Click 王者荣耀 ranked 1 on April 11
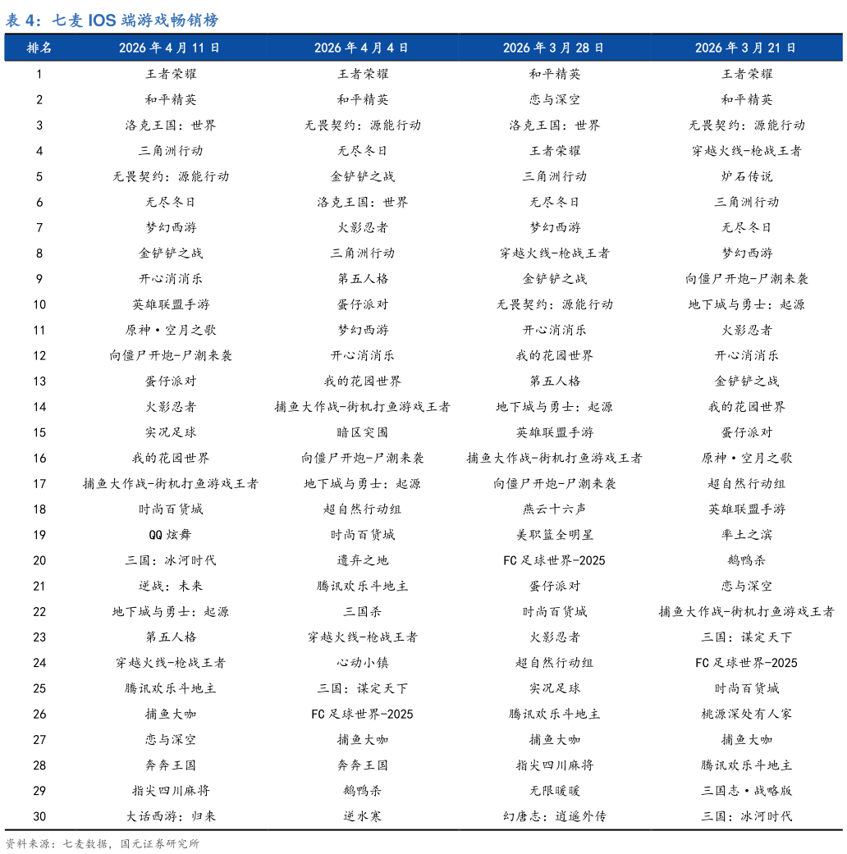 click(x=170, y=74)
